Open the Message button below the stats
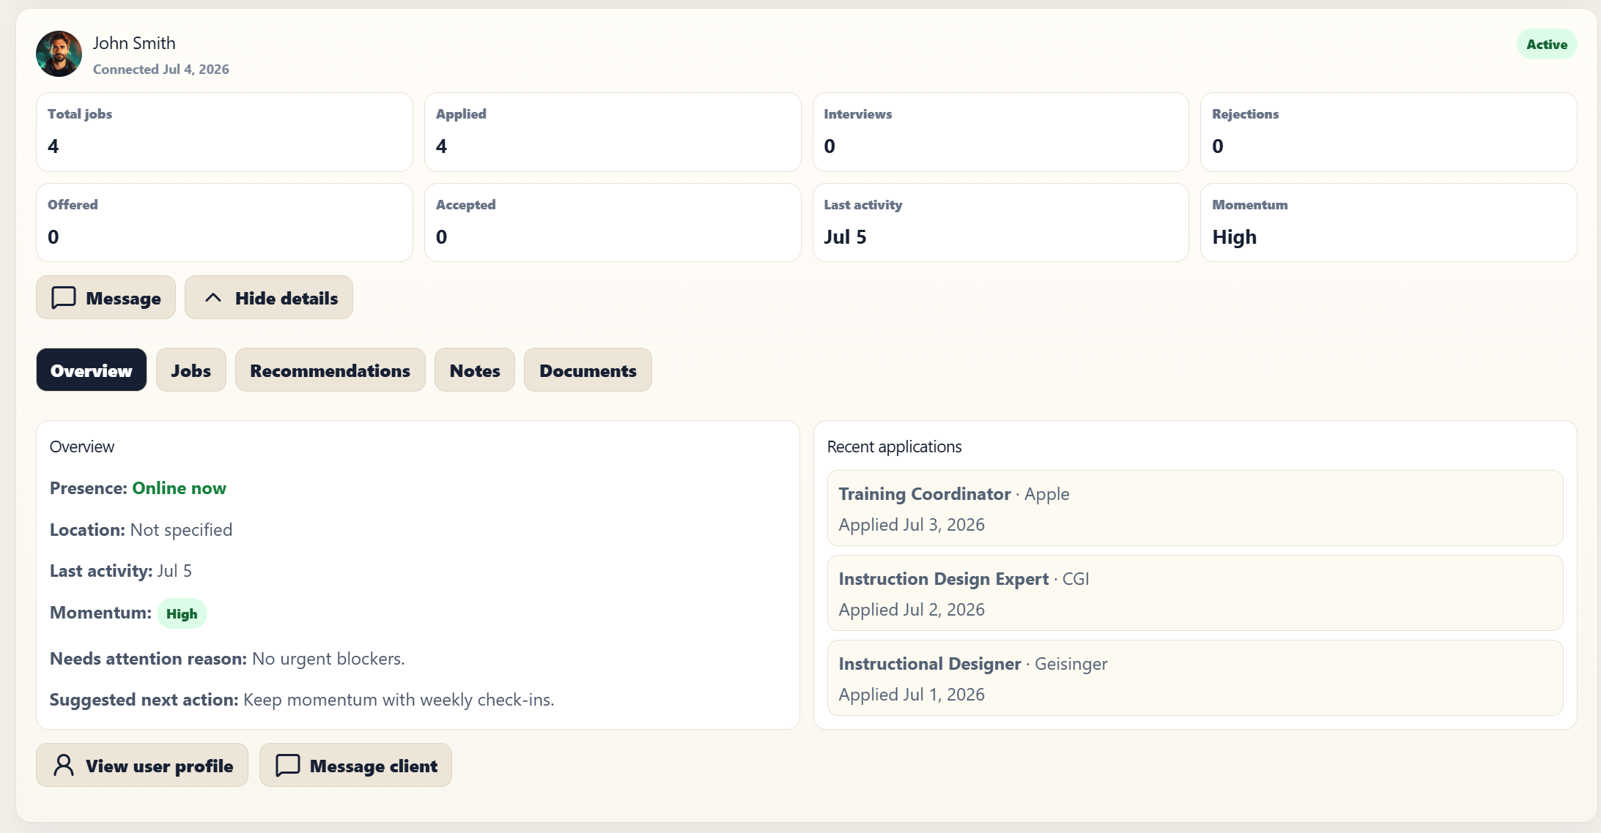Screen dimensions: 1601x833 coord(106,298)
